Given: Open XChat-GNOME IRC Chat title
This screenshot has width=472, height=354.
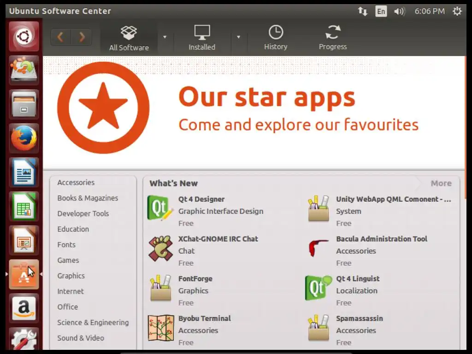Looking at the screenshot, I should 218,239.
